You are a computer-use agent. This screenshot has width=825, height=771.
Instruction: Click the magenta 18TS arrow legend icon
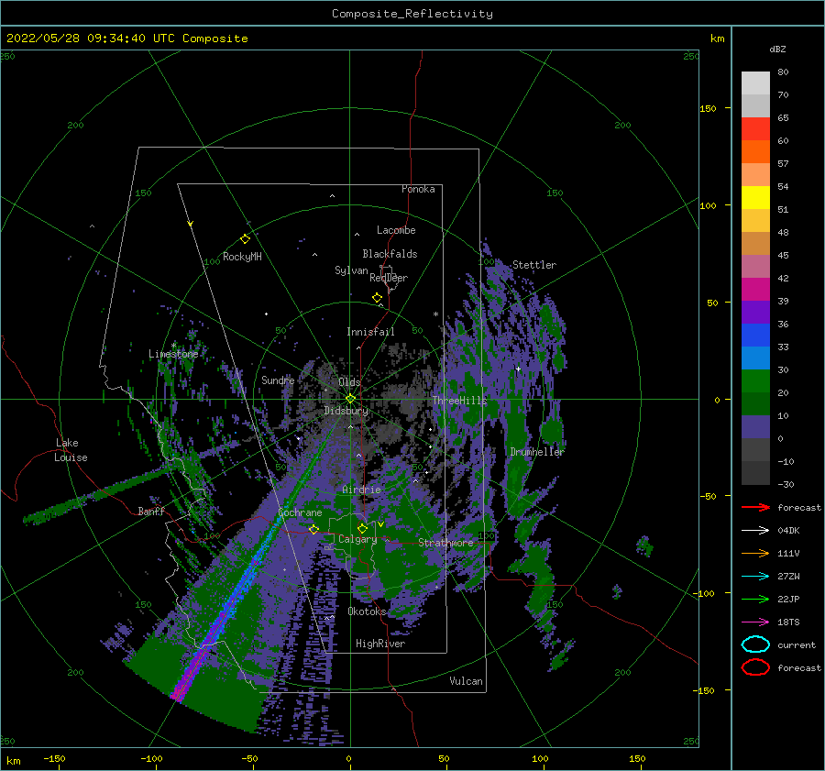point(755,622)
